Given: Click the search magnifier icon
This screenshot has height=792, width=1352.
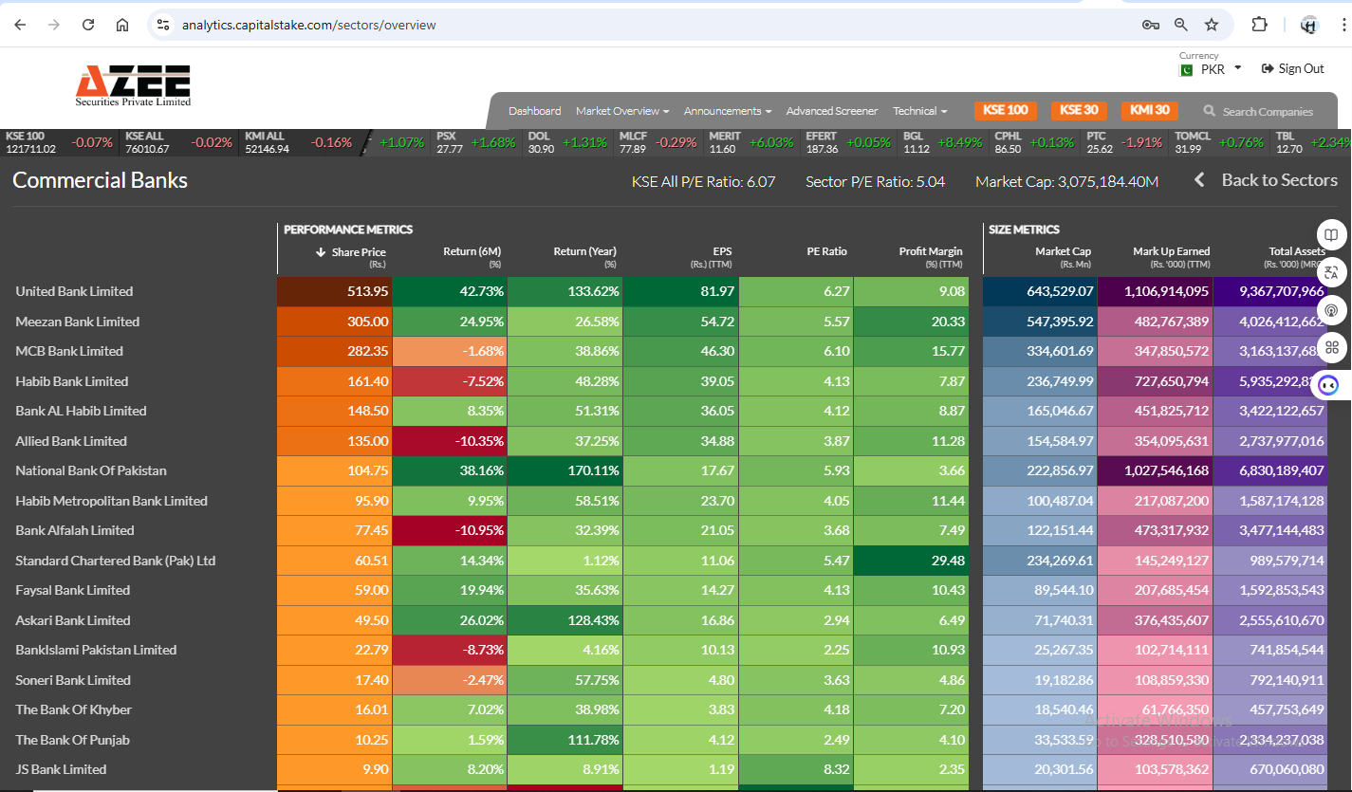Looking at the screenshot, I should pos(1210,111).
